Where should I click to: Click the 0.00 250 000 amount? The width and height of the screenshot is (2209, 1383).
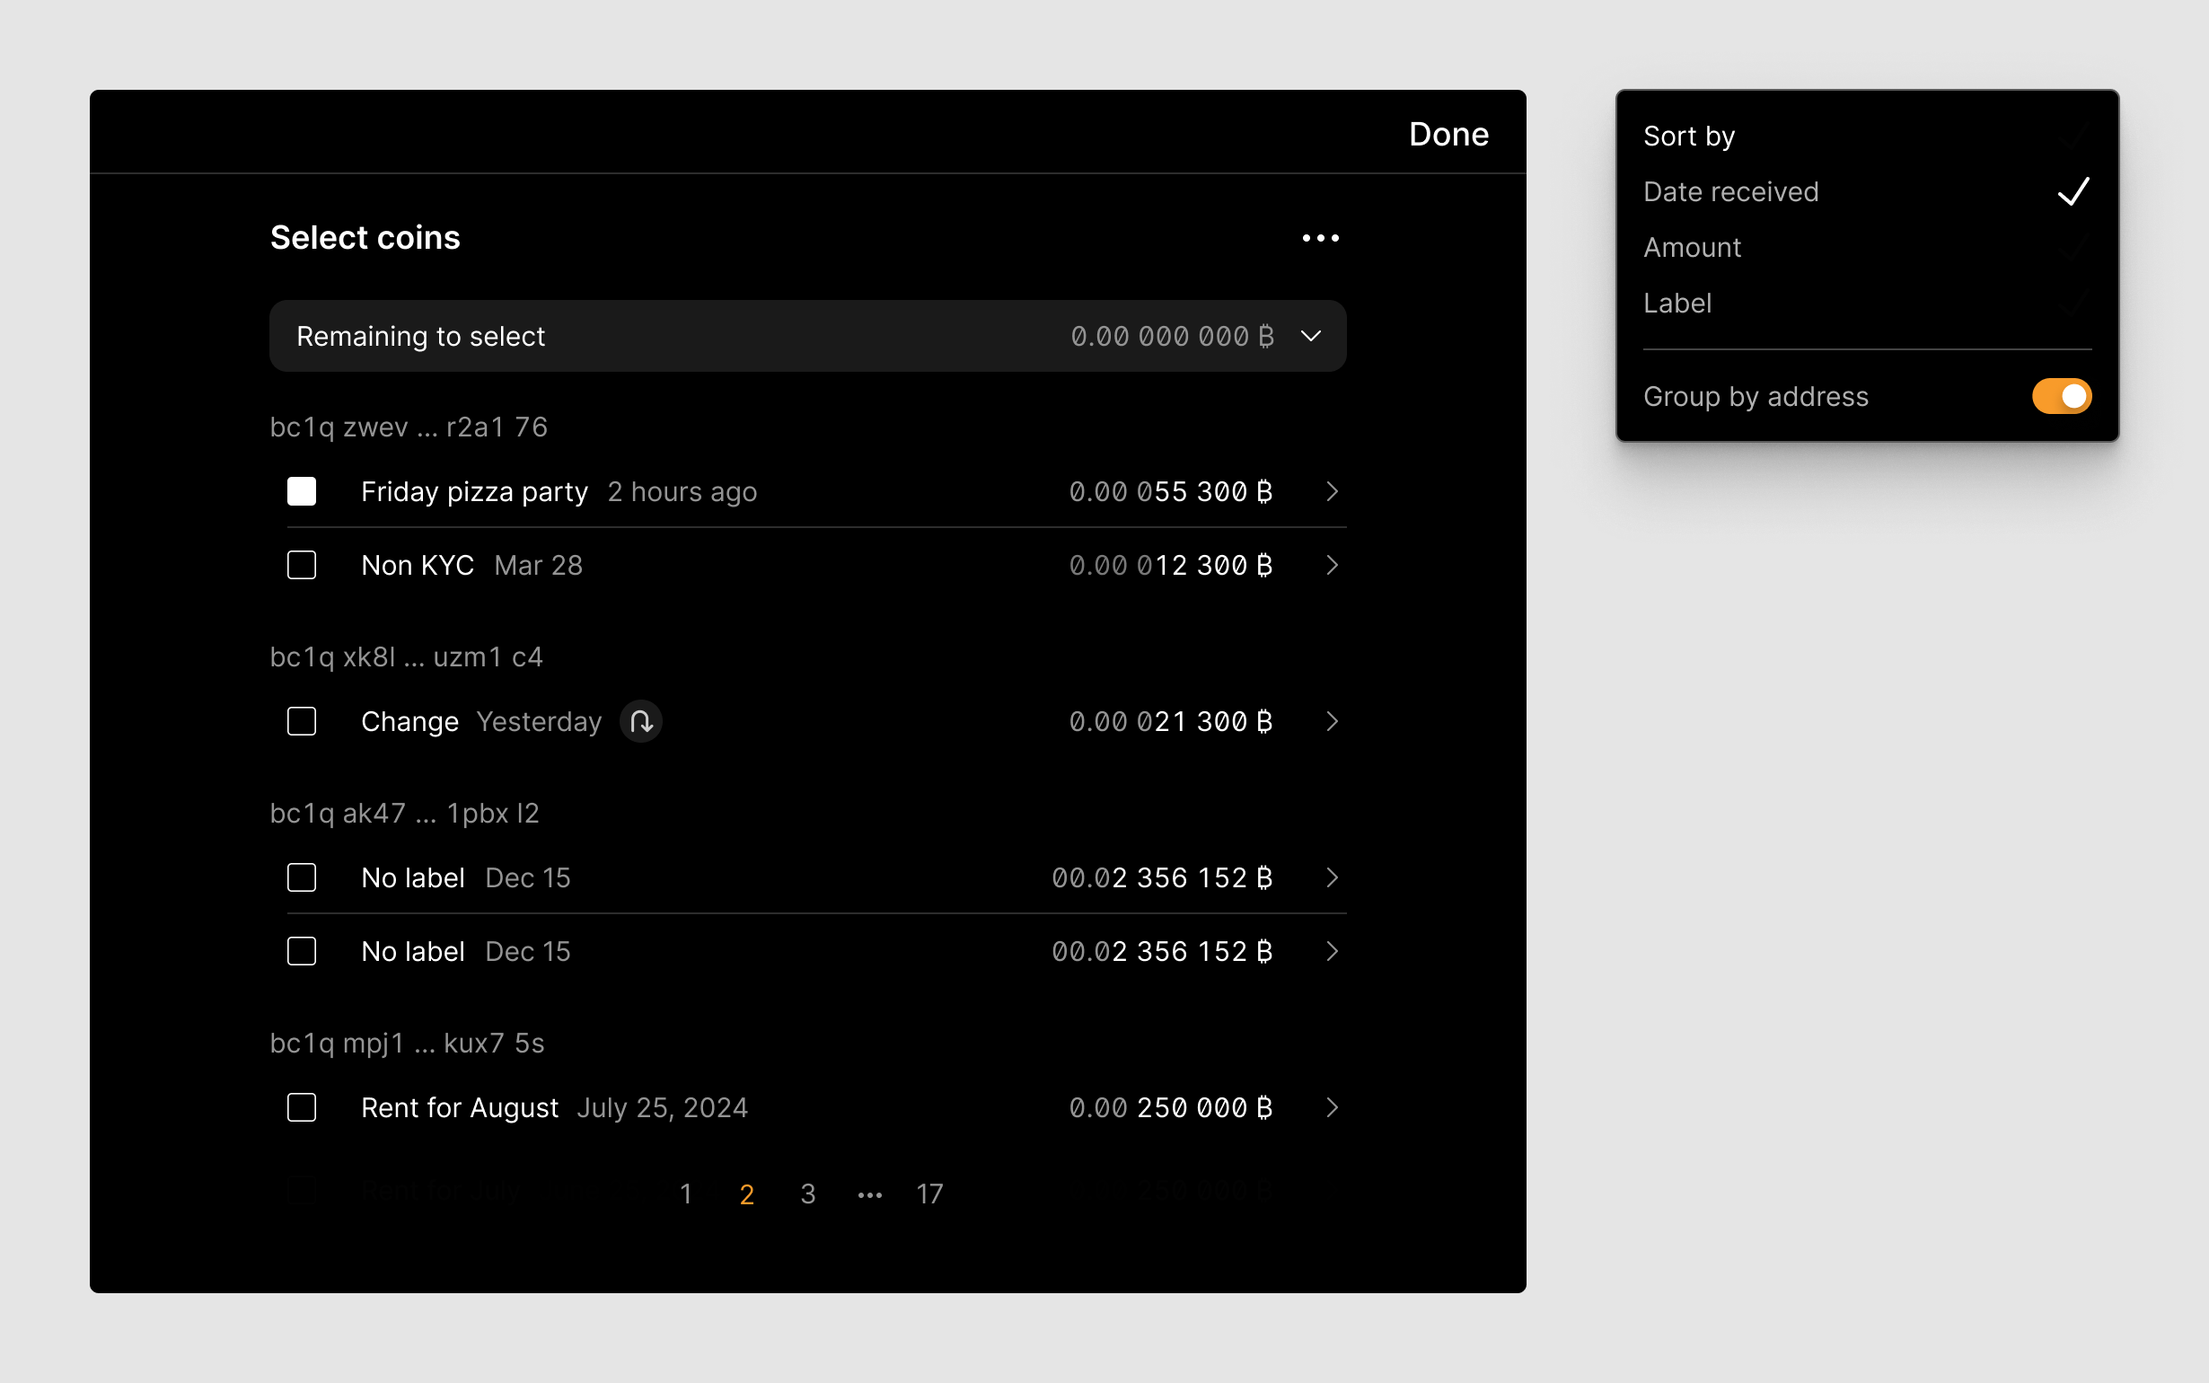pos(1170,1107)
